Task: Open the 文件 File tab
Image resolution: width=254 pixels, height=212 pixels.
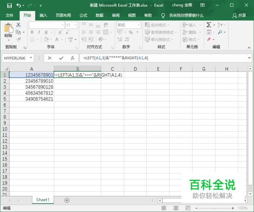Action: [10, 15]
